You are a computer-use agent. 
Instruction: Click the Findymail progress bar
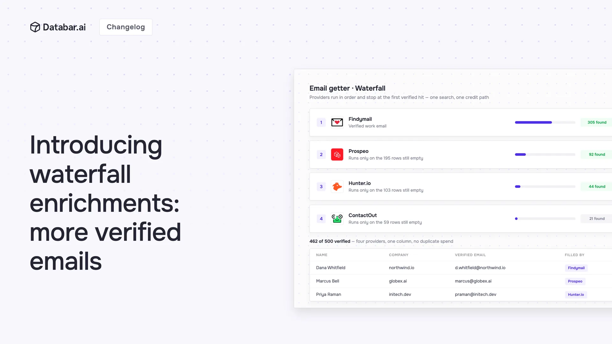click(x=545, y=122)
